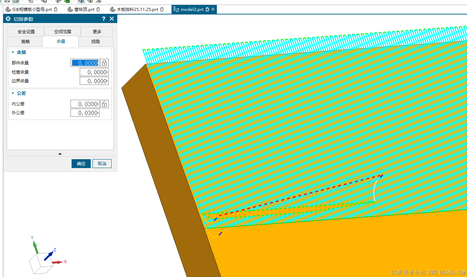Click the collapse arrow above 确定 button
The width and height of the screenshot is (467, 277).
pyautogui.click(x=60, y=154)
